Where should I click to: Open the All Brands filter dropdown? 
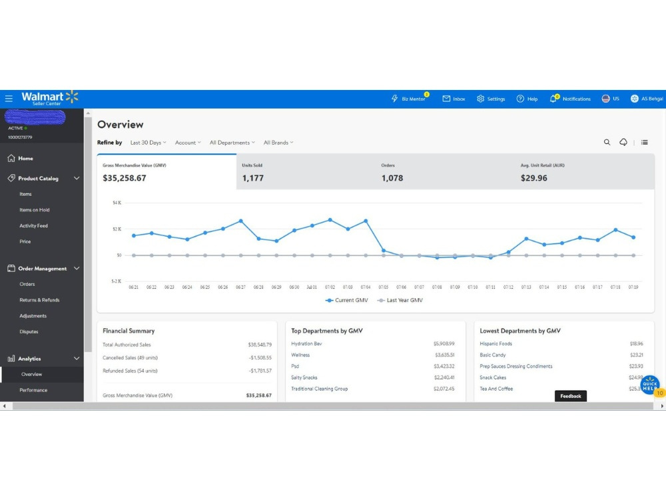point(278,143)
